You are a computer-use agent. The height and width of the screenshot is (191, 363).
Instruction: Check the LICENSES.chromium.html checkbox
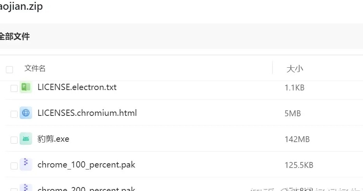[x=14, y=114]
